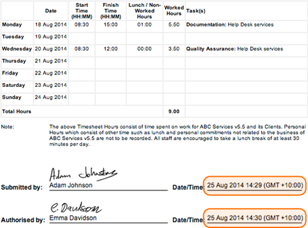
Task: Click the date 21 Aug 2014
Action: tap(51, 61)
